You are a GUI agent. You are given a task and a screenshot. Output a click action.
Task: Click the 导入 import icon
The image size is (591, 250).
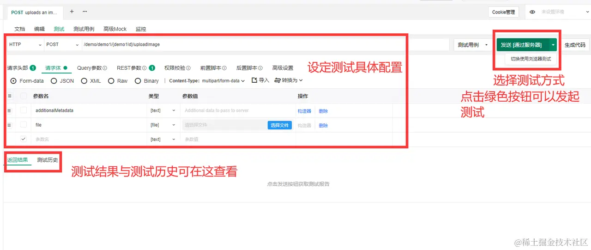point(254,80)
